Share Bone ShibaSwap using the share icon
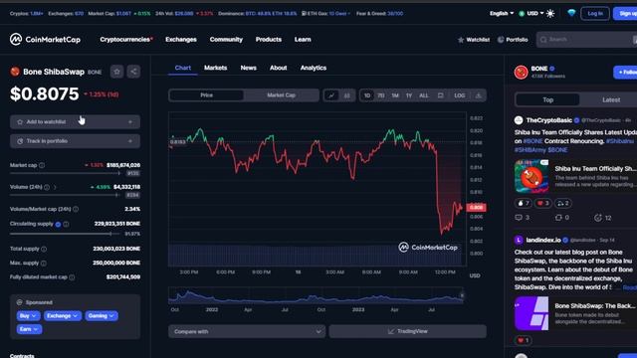637x358 pixels. (133, 72)
